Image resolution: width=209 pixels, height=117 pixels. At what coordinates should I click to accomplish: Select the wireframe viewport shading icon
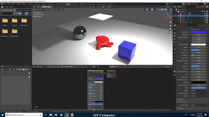[160, 9]
